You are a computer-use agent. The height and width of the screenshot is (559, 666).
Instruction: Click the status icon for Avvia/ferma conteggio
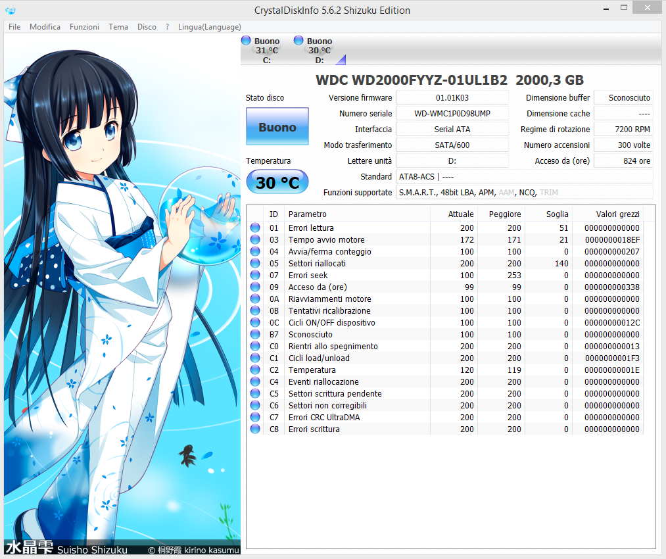point(255,251)
